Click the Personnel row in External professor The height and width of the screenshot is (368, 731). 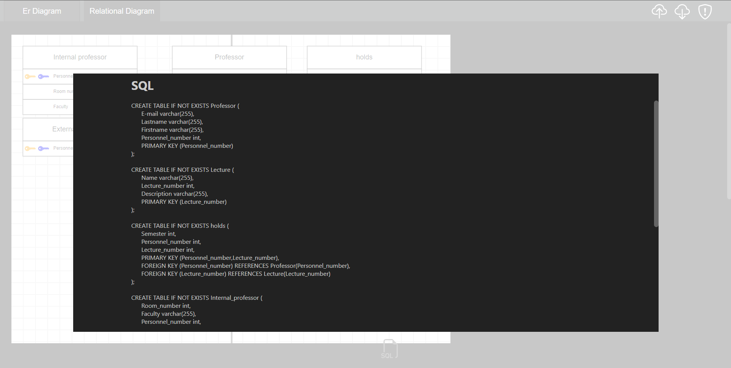tap(63, 148)
